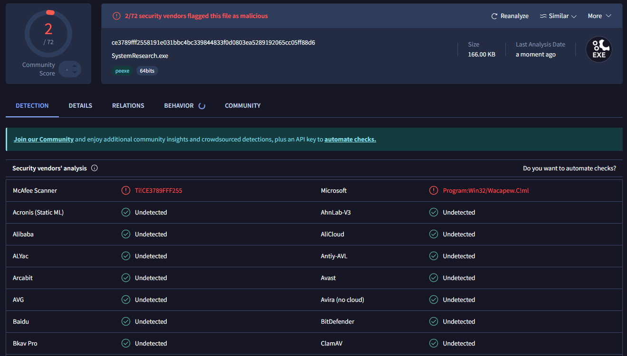This screenshot has width=627, height=356.
Task: Click the info icon beside Security vendors' analysis
Action: click(94, 168)
